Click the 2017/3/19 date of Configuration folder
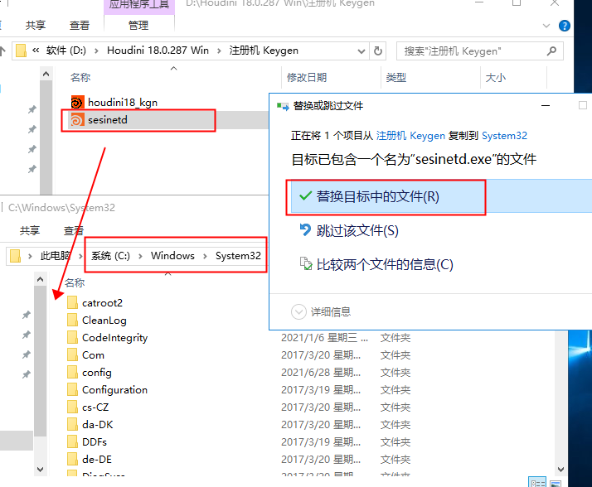The width and height of the screenshot is (592, 487). pyautogui.click(x=321, y=389)
